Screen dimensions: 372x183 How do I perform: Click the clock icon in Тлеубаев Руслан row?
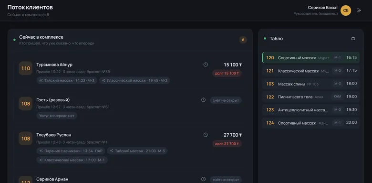click(206, 135)
